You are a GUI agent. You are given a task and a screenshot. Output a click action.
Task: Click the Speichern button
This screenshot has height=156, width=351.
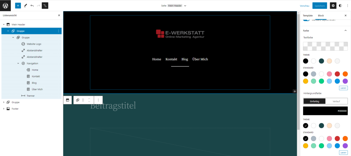320,5
